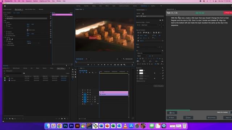
Task: Click the Text section wrench icon
Action: [162, 51]
